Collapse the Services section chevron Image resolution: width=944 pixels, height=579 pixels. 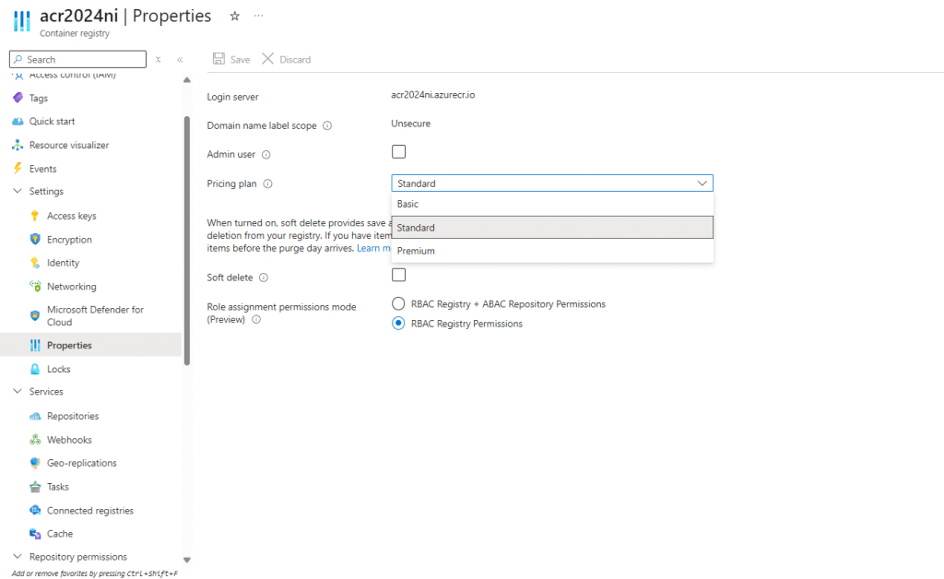[18, 392]
